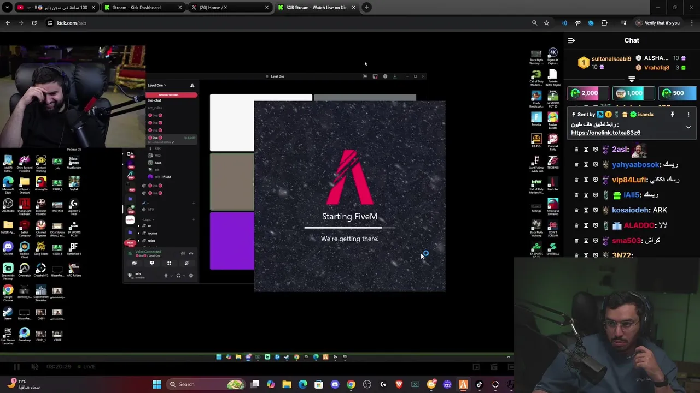700x393 pixels.
Task: Pause the live stream video
Action: [16, 367]
